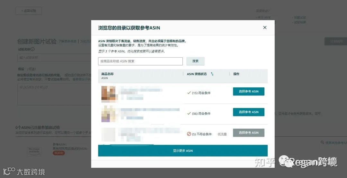Click the search magnifier icon in background page

[323, 142]
